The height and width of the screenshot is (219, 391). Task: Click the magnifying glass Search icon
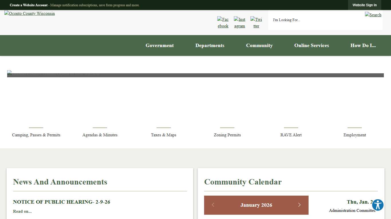click(x=373, y=15)
